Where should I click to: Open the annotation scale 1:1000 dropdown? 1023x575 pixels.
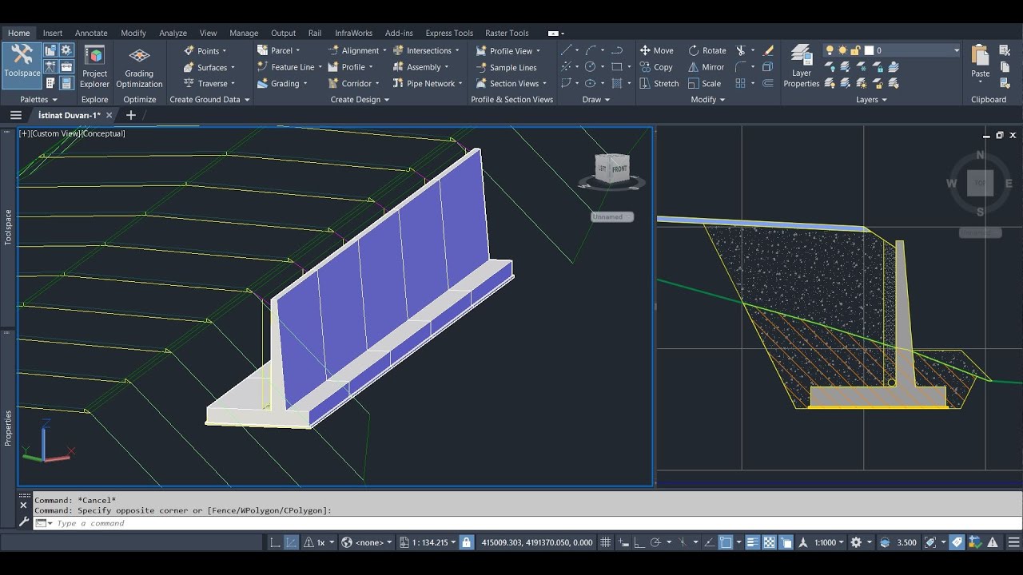pyautogui.click(x=829, y=542)
